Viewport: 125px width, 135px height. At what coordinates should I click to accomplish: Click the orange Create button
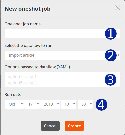(x=74, y=126)
